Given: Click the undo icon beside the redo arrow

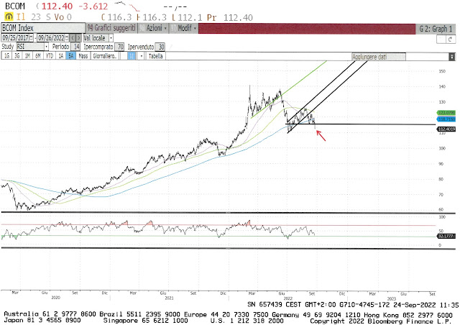Looking at the screenshot, I should click(x=441, y=40).
